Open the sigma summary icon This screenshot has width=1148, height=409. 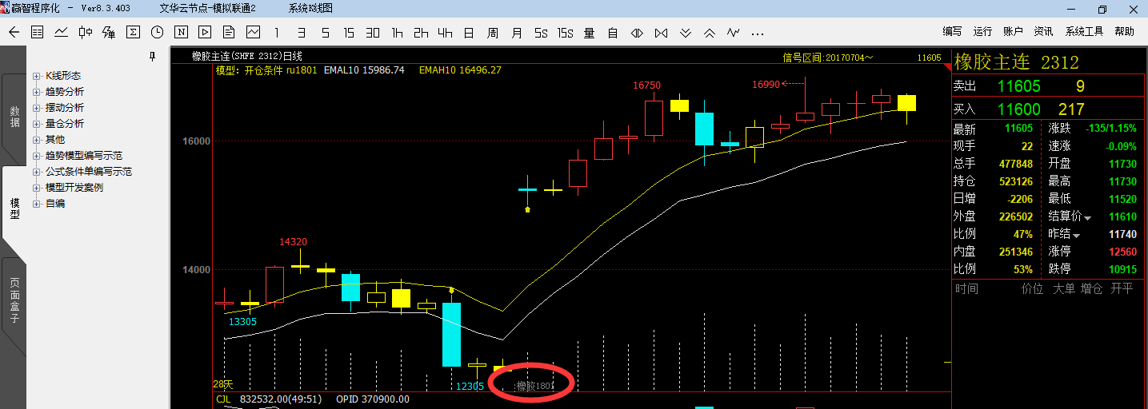(134, 33)
